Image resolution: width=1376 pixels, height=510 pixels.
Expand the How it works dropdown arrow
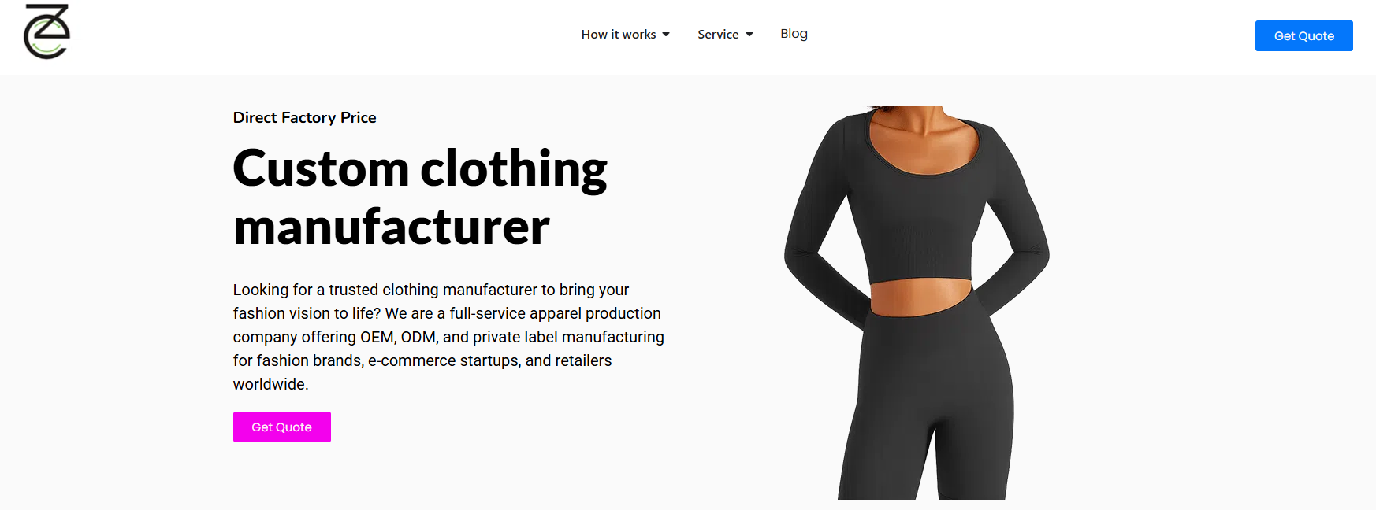[666, 35]
